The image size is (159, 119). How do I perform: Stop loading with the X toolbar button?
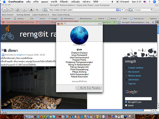coord(24,10)
